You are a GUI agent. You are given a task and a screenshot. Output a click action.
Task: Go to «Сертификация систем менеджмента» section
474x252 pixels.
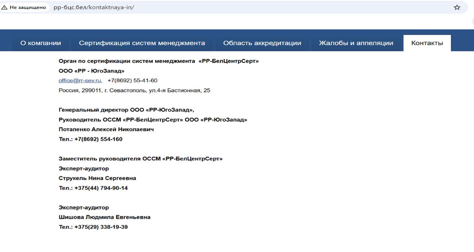tap(142, 43)
